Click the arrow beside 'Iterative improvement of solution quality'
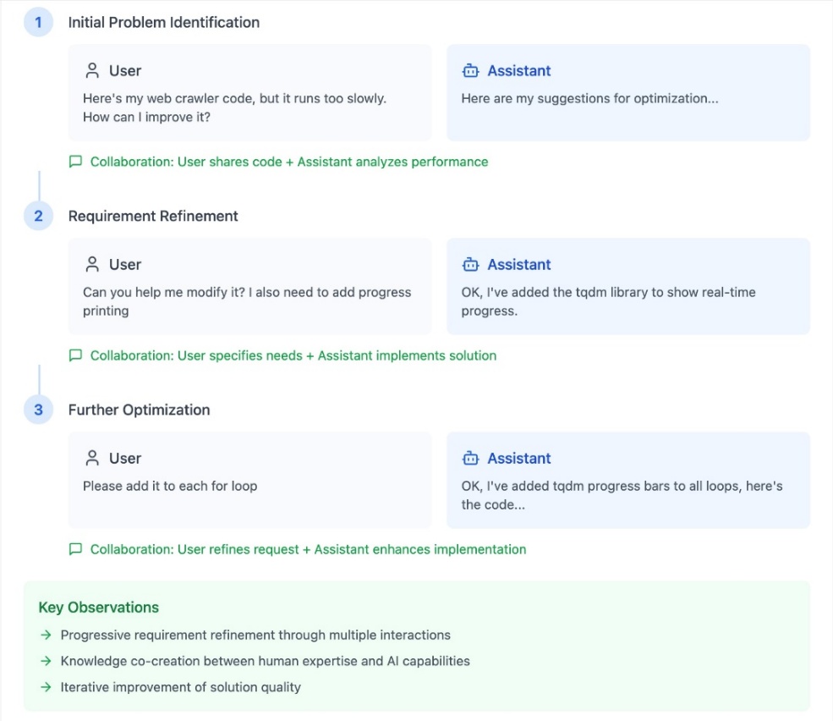The height and width of the screenshot is (721, 833). tap(47, 687)
